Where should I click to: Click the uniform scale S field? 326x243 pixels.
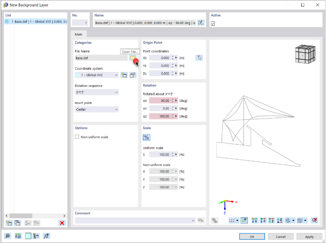point(160,154)
